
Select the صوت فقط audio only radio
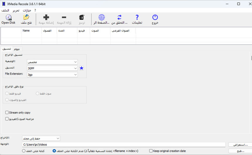point(38,93)
